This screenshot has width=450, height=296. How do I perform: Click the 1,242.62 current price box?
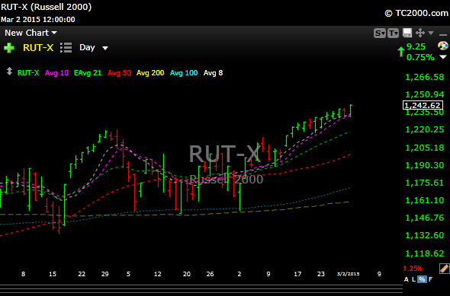(x=423, y=105)
